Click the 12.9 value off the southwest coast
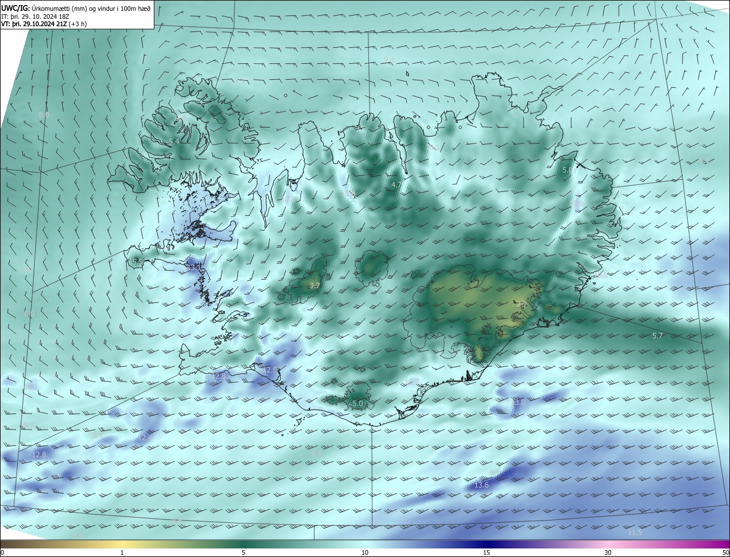 (270, 370)
